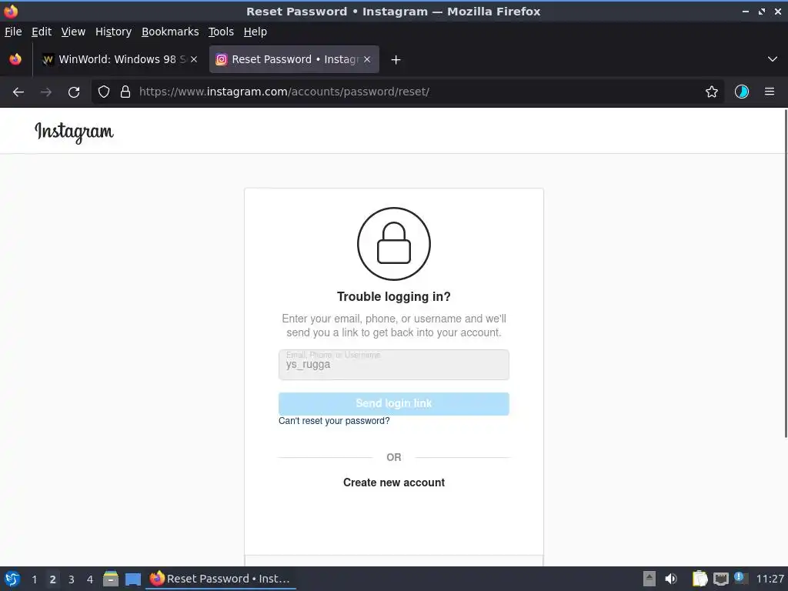
Task: Click the Firefox icon in the title bar
Action: (11, 11)
